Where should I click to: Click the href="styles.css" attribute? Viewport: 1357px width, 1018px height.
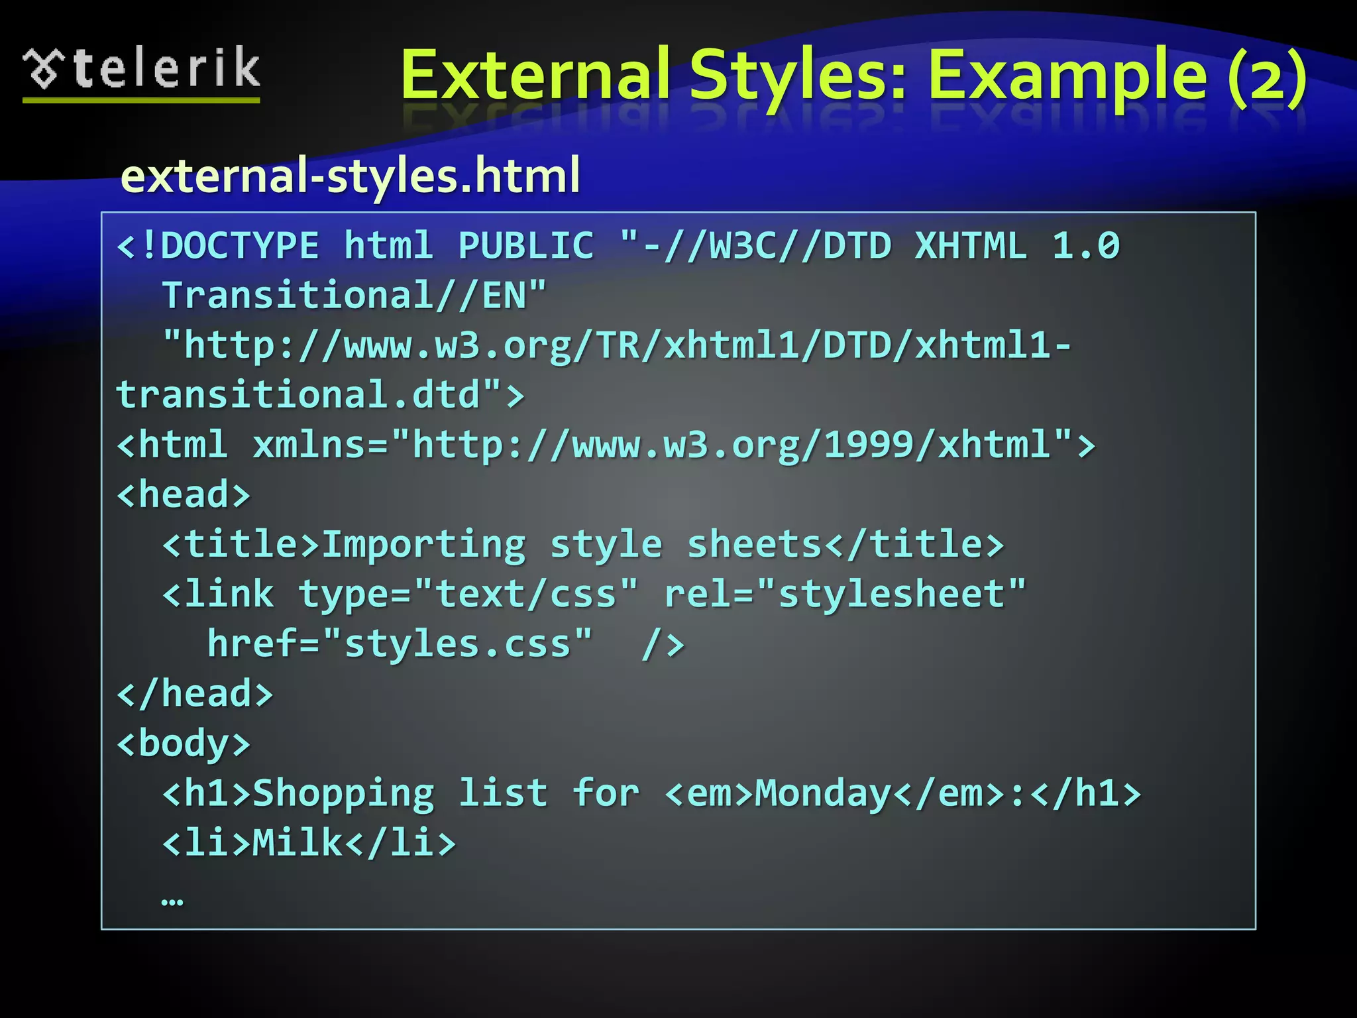400,644
